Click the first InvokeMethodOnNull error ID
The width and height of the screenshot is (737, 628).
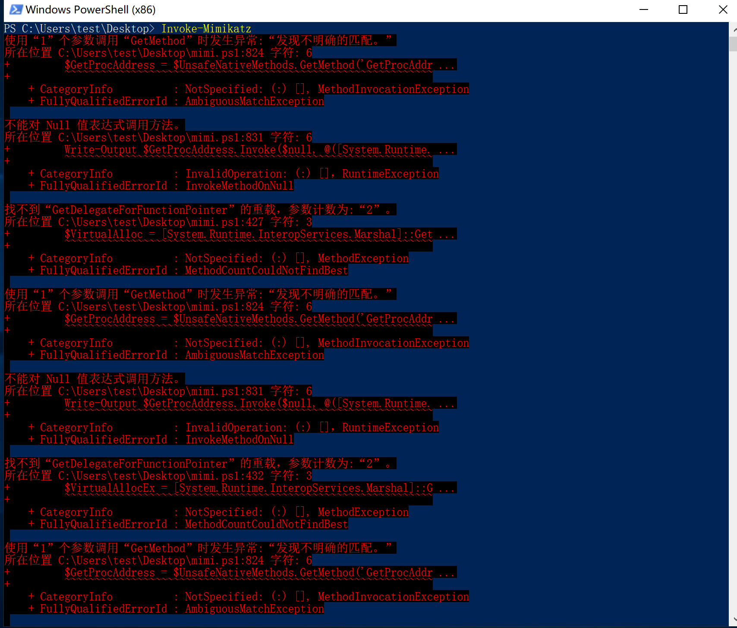[x=239, y=186]
